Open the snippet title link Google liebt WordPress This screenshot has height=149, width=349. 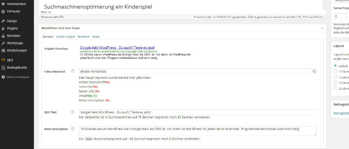(117, 48)
